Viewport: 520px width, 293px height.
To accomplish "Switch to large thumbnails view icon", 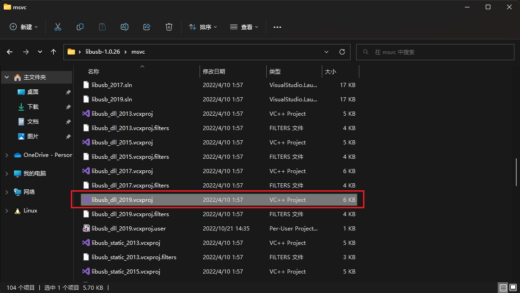I will coord(513,287).
